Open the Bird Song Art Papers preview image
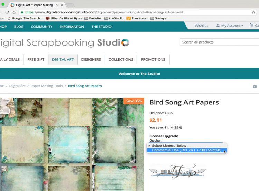The height and width of the screenshot is (191, 259). pos(72,144)
